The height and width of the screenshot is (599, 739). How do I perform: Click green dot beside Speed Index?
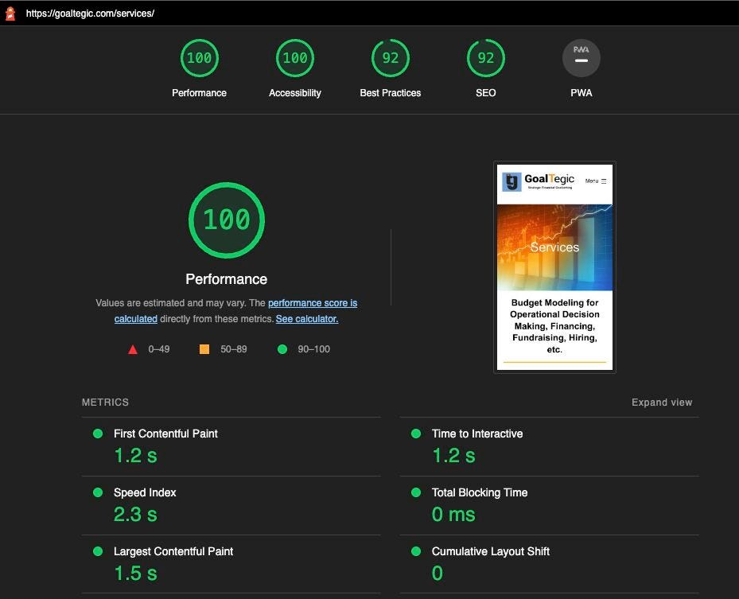(98, 492)
